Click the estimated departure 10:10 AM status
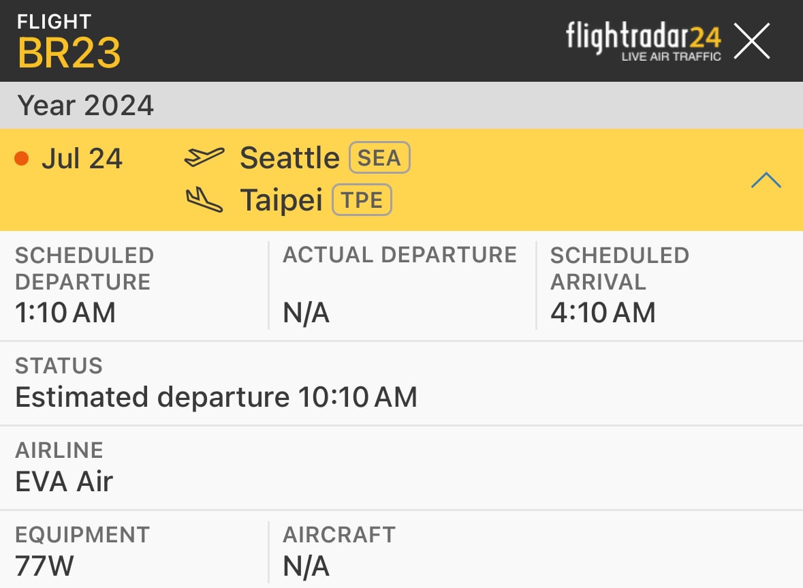Screen dimensions: 803x588 click(x=216, y=397)
